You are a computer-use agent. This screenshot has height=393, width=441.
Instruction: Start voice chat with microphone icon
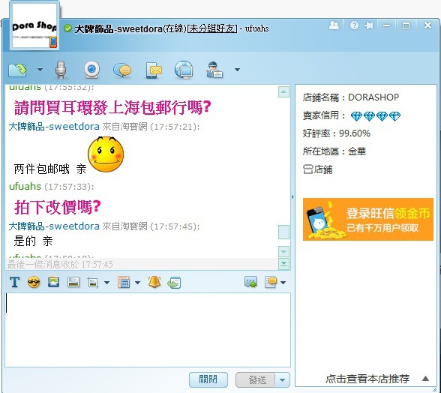pyautogui.click(x=61, y=70)
